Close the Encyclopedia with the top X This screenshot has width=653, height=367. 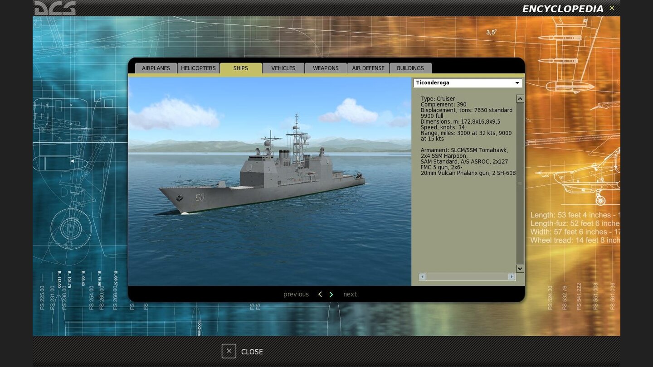pos(612,8)
